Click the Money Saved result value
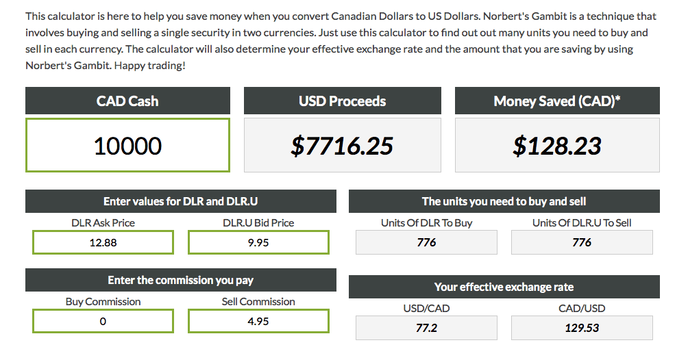This screenshot has height=360, width=688. (557, 145)
